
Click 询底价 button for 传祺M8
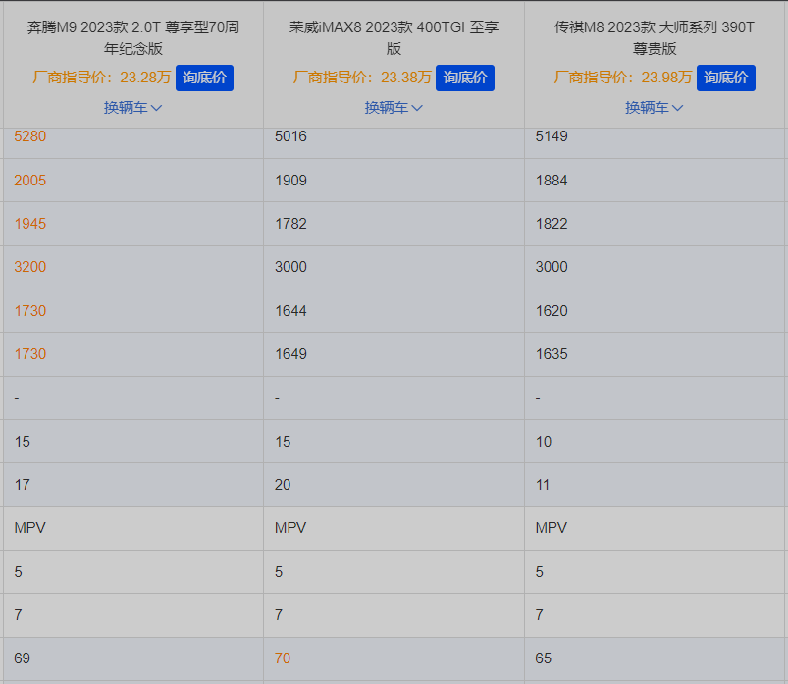(725, 78)
